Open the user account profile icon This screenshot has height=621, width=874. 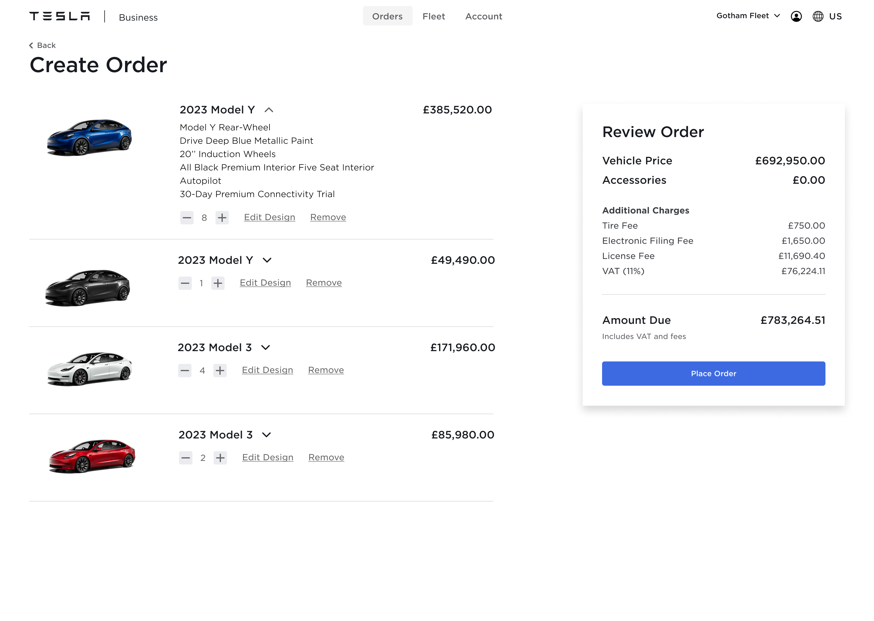pos(796,16)
